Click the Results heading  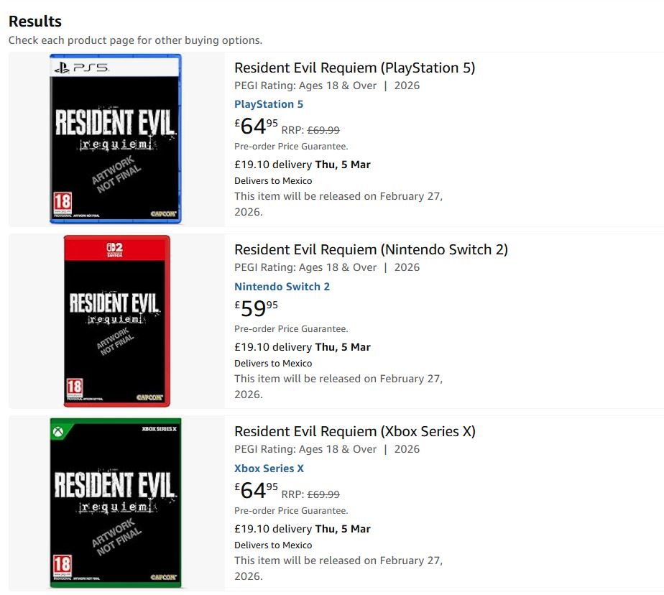click(35, 22)
